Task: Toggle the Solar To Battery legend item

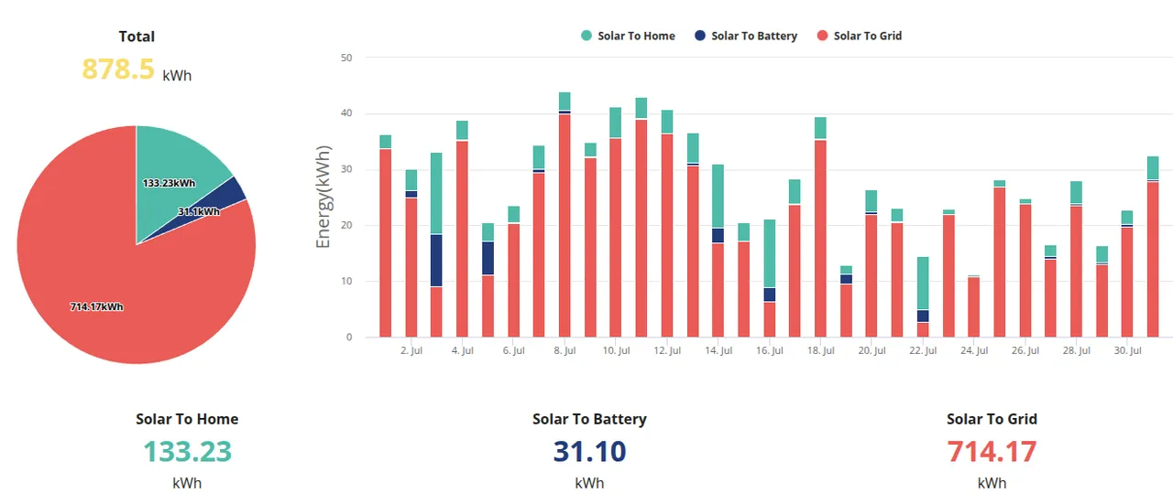Action: point(746,36)
